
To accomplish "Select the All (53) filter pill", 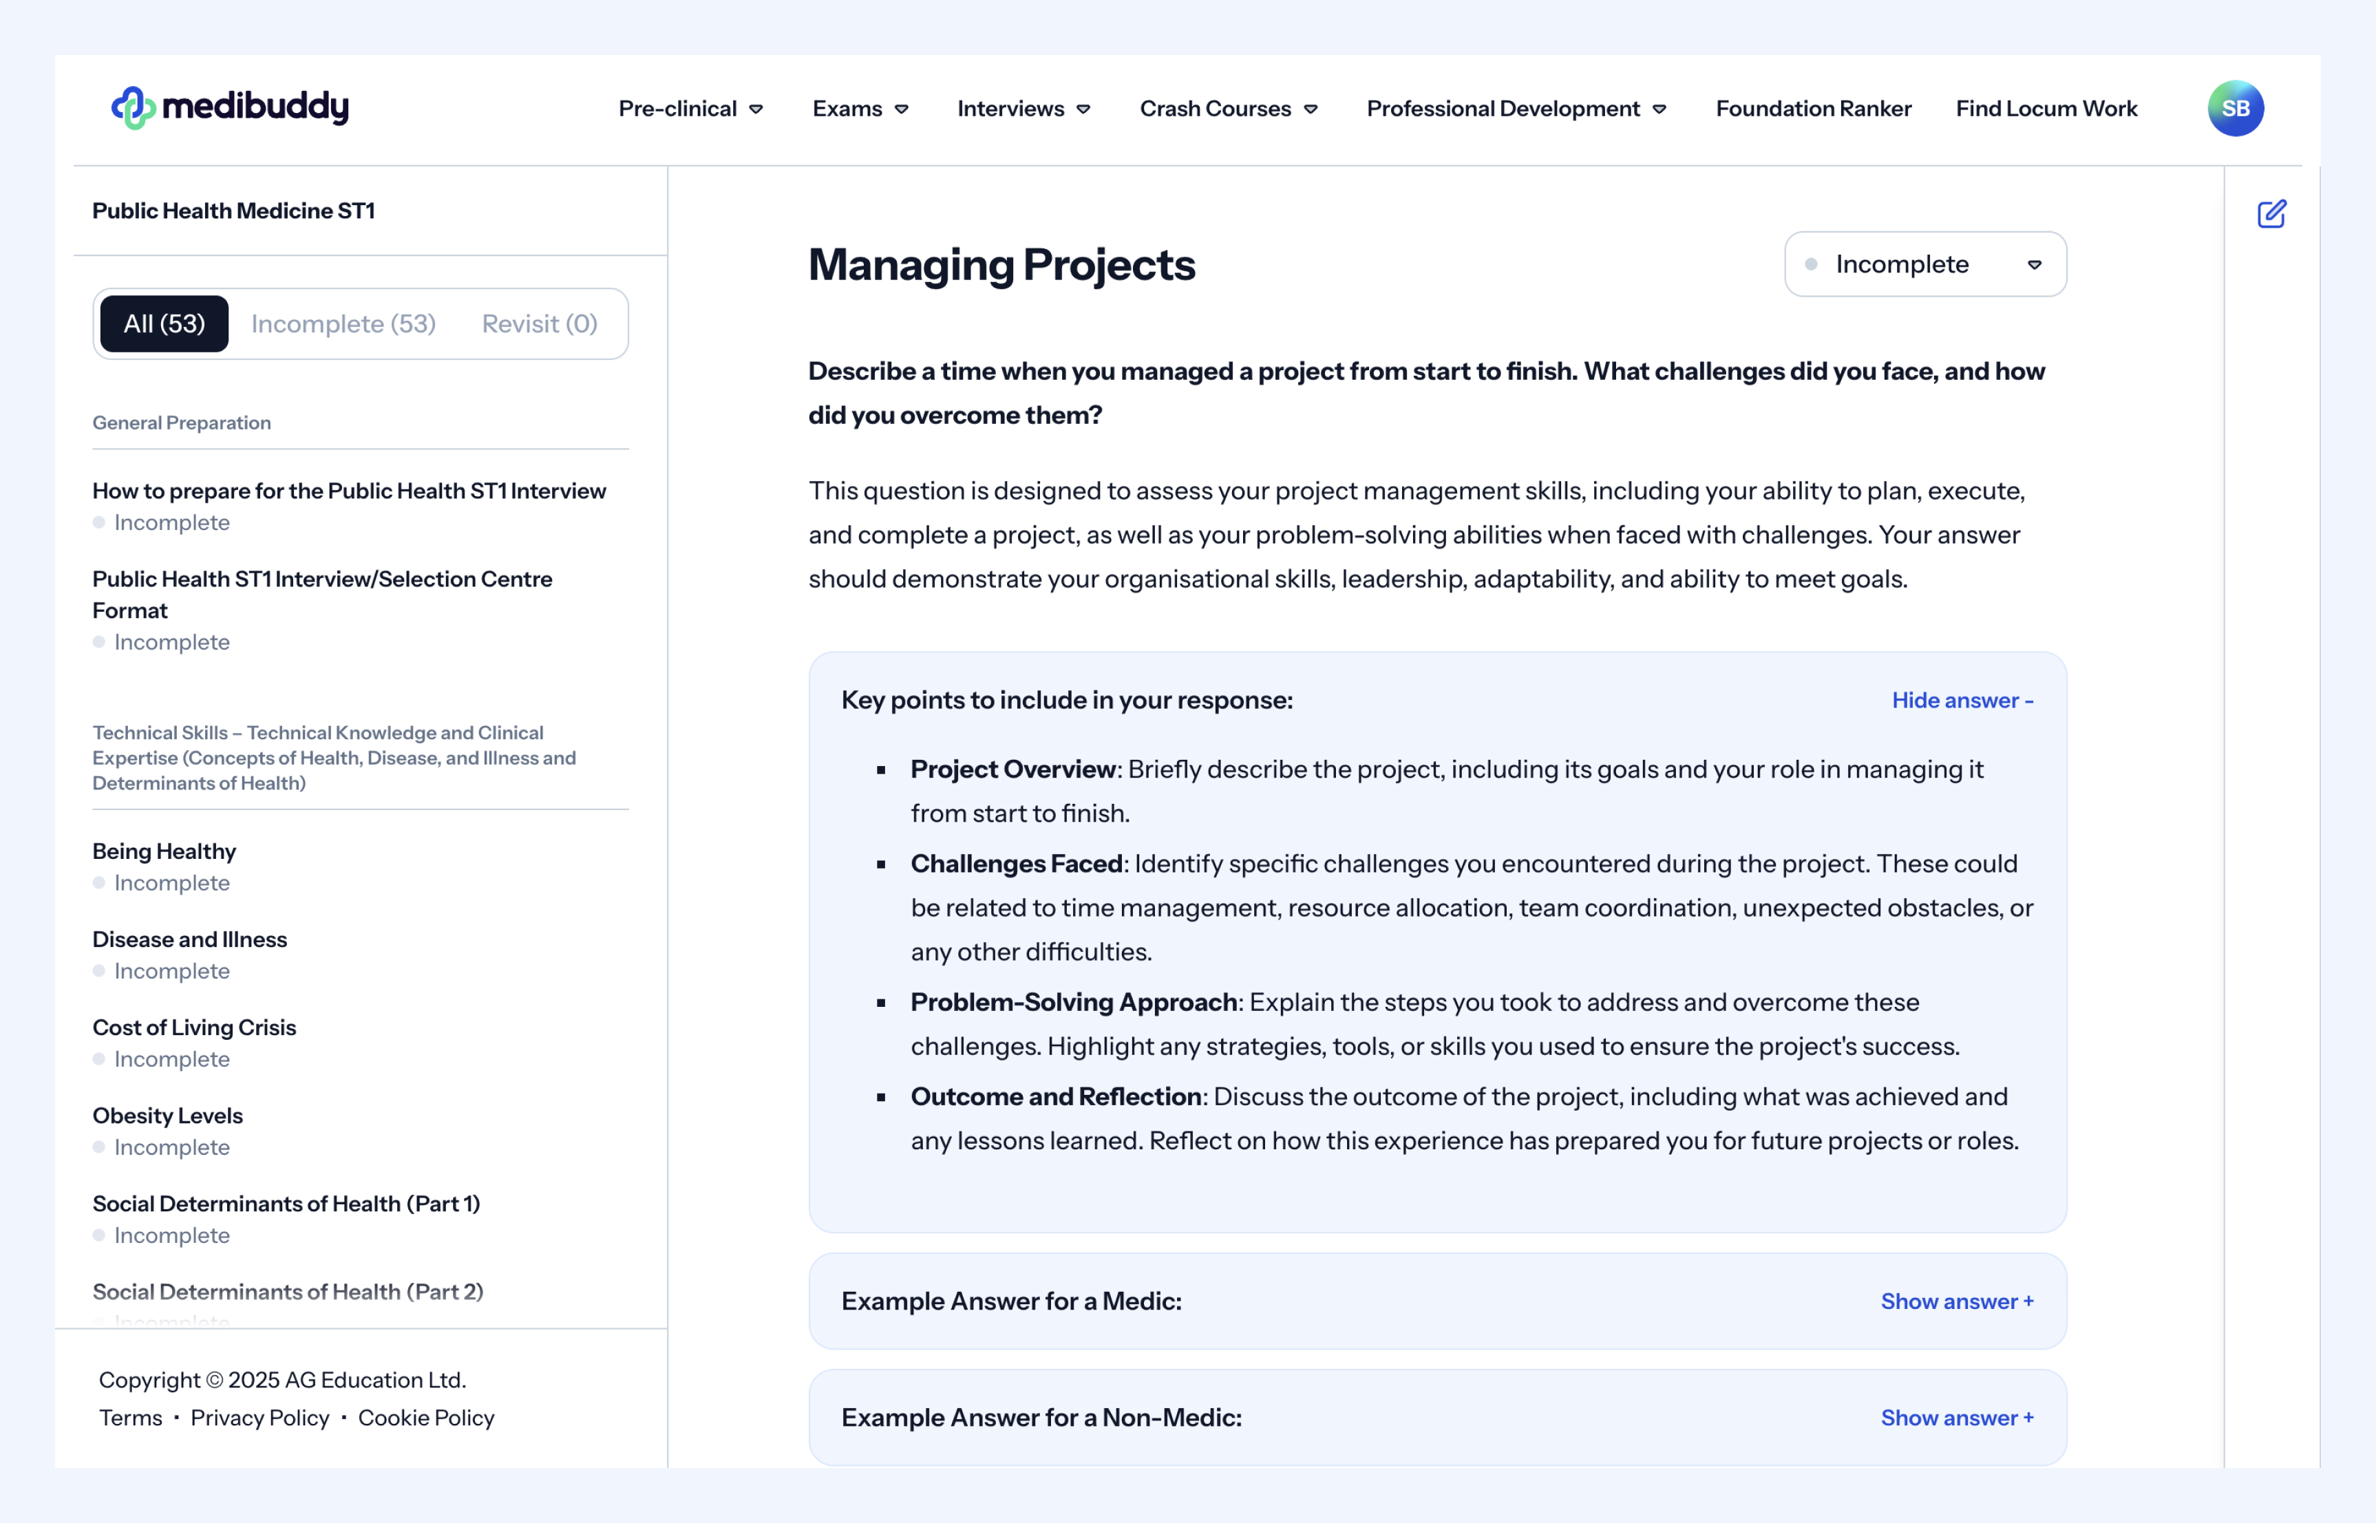I will (x=165, y=323).
